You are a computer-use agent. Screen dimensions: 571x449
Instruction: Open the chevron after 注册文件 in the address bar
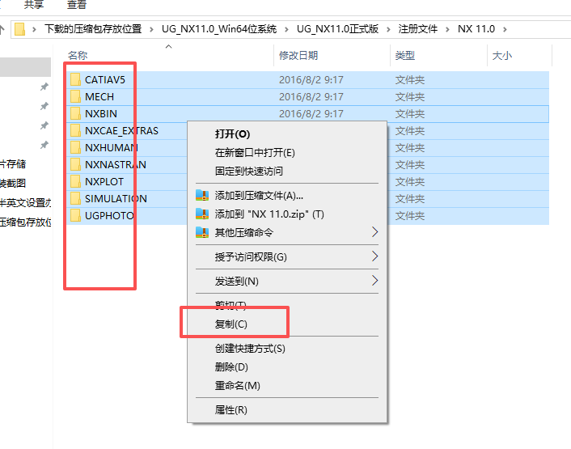click(447, 29)
